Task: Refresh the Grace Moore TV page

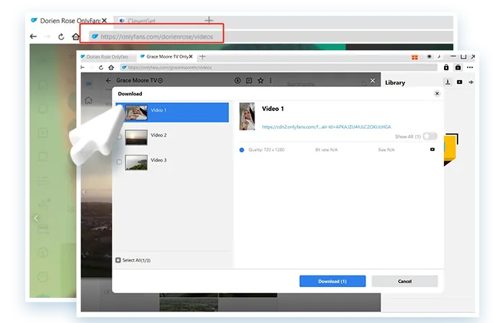Action: pyautogui.click(x=101, y=68)
